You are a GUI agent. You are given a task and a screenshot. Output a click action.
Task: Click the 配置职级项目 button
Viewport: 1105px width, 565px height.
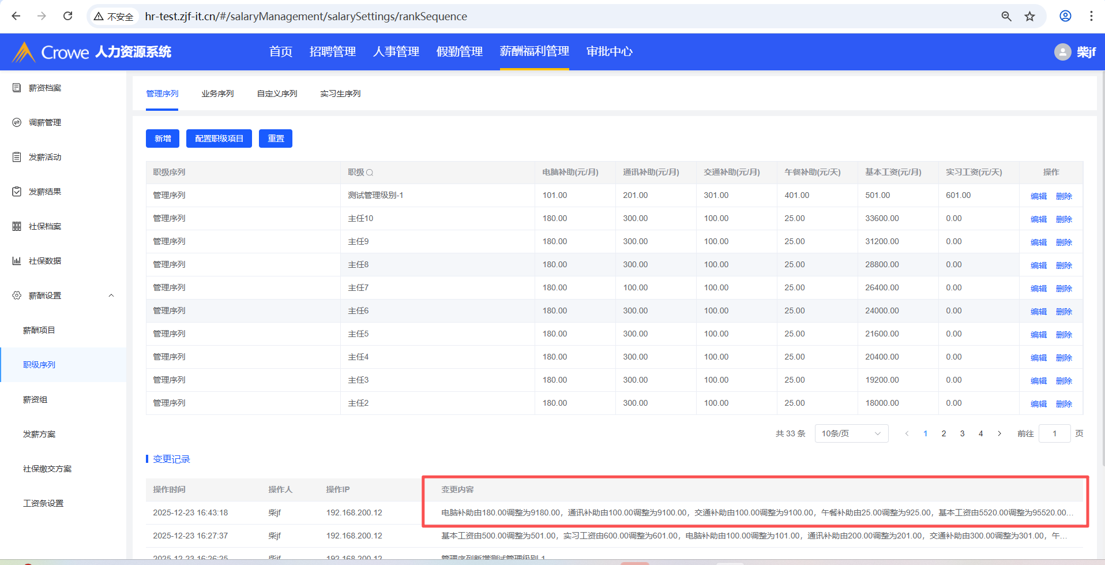tap(219, 139)
